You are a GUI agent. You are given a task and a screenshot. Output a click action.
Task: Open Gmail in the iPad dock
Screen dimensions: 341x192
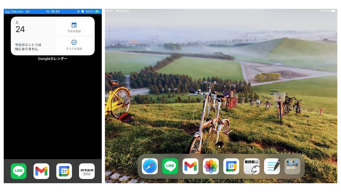pyautogui.click(x=190, y=166)
